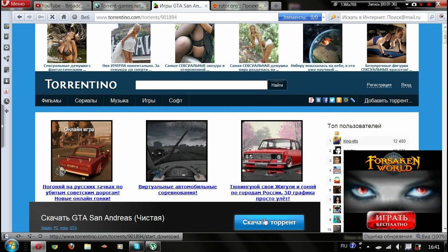
Task: Open the Фильмы category
Action: [51, 100]
